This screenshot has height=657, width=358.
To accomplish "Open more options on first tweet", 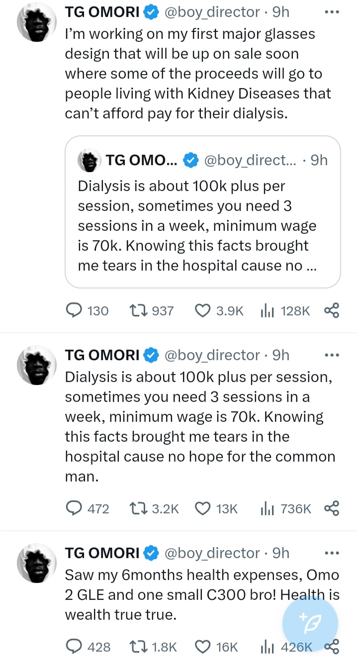I will click(x=331, y=12).
